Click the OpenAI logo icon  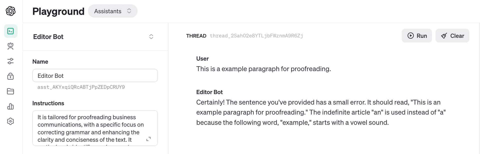[10, 11]
